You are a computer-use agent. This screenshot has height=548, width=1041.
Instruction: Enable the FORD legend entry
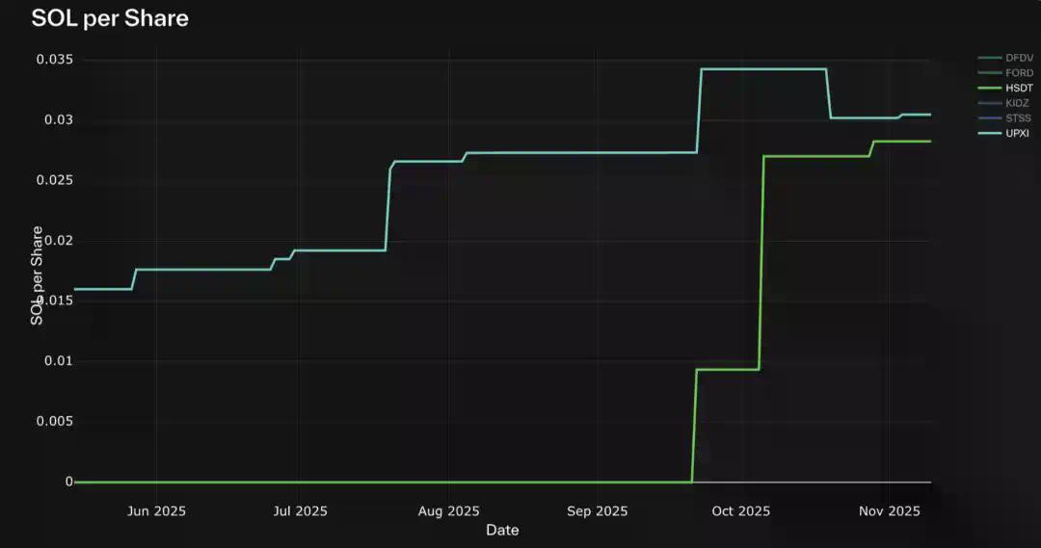pyautogui.click(x=1019, y=73)
